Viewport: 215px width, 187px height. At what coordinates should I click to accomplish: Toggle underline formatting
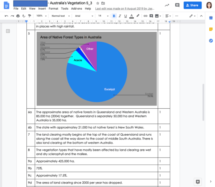(126, 16)
